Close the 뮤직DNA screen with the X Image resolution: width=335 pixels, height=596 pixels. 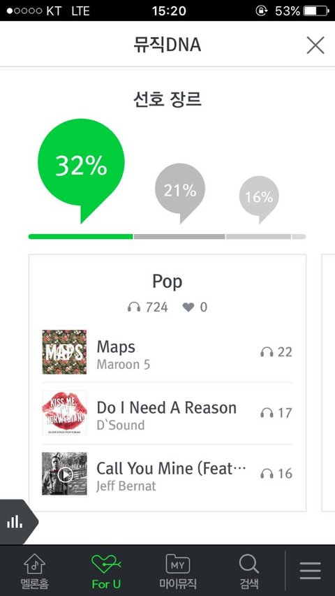[315, 45]
